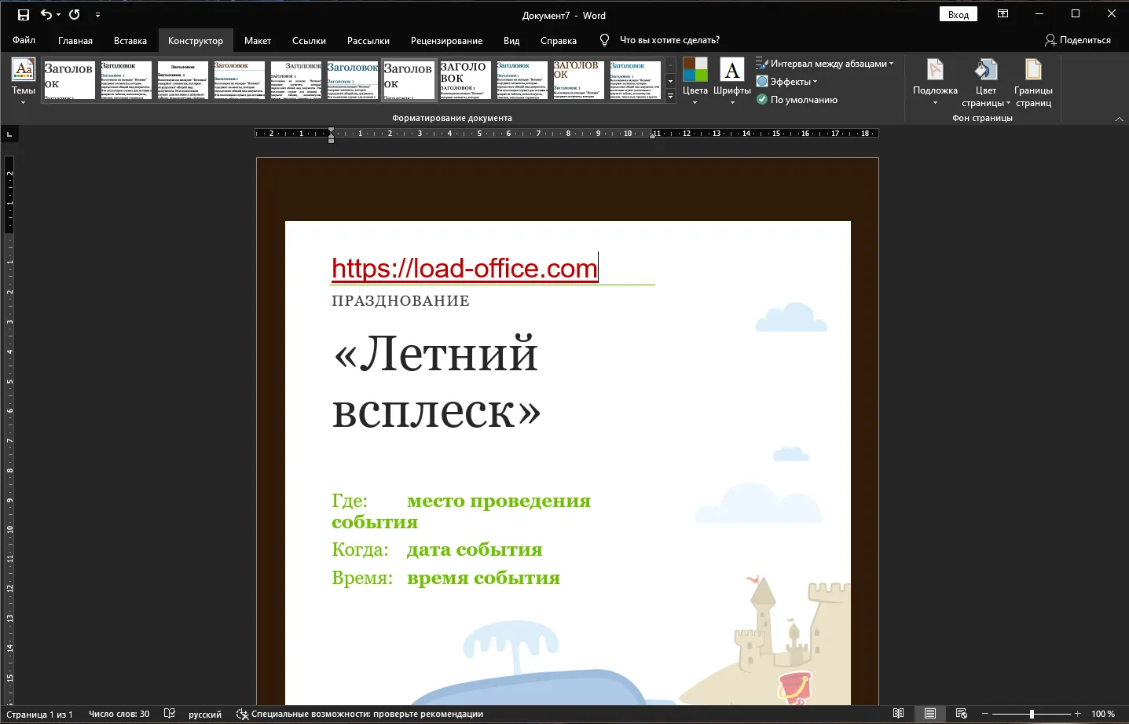Open the Эффекты effects dropdown
The width and height of the screenshot is (1129, 724).
pos(787,82)
